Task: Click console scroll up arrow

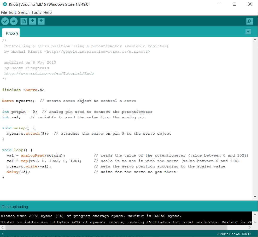Action: [255, 214]
